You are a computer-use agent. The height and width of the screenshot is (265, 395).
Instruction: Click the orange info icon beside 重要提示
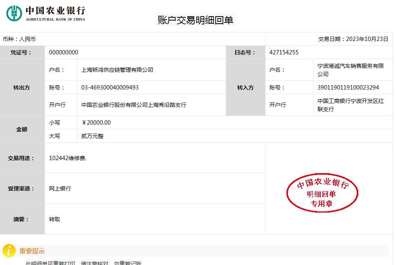tap(9, 251)
